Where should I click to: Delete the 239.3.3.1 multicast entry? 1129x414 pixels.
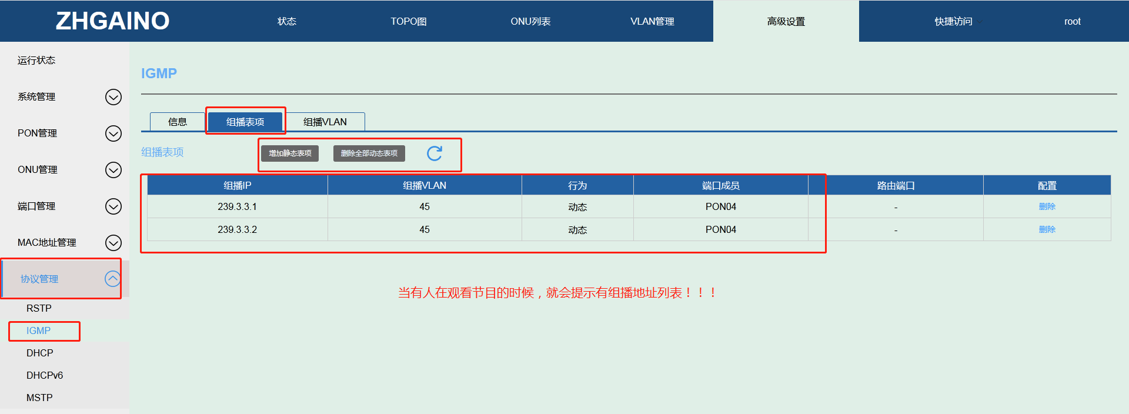1047,206
